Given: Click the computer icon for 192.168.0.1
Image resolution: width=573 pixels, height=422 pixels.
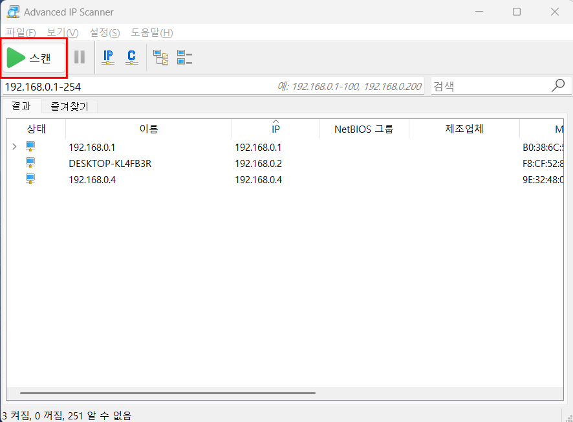Looking at the screenshot, I should point(30,147).
